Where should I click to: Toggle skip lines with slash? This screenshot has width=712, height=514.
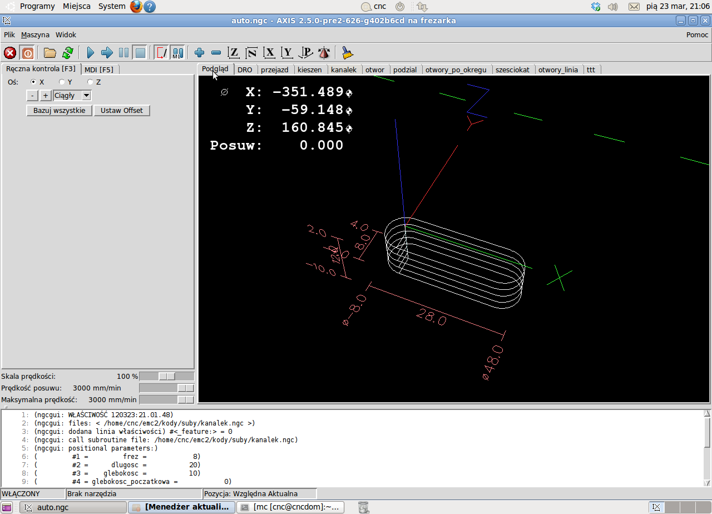click(x=161, y=53)
